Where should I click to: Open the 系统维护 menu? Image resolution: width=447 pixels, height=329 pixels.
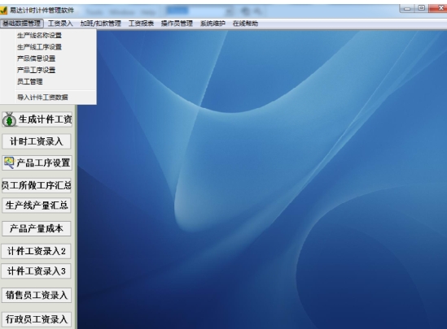coord(213,24)
